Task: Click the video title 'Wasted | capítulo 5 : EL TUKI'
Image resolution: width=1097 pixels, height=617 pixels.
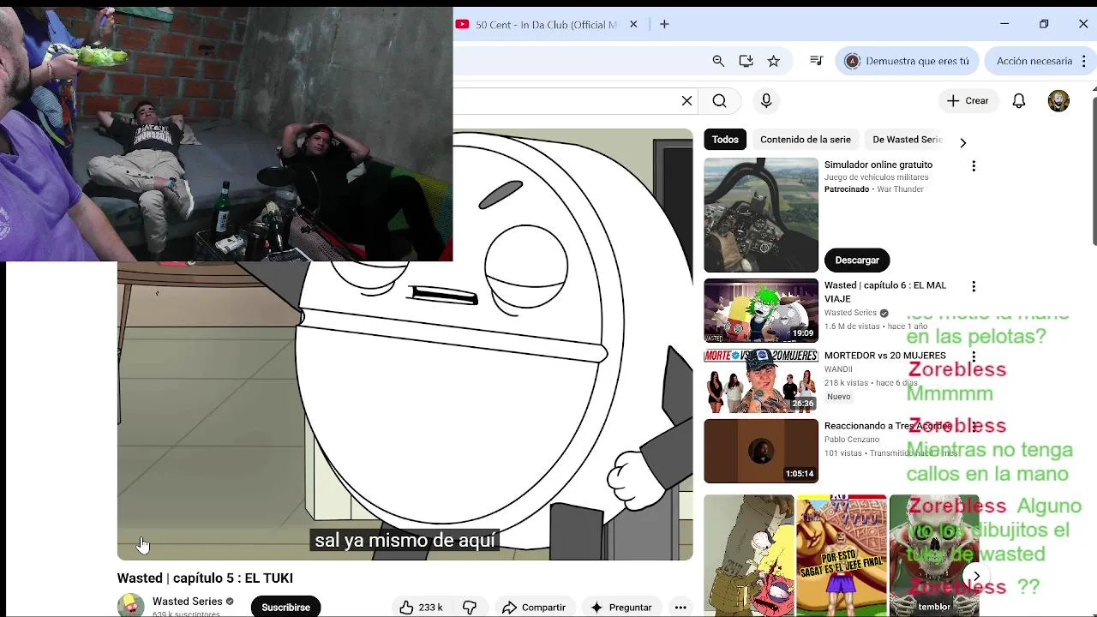Action: [205, 578]
